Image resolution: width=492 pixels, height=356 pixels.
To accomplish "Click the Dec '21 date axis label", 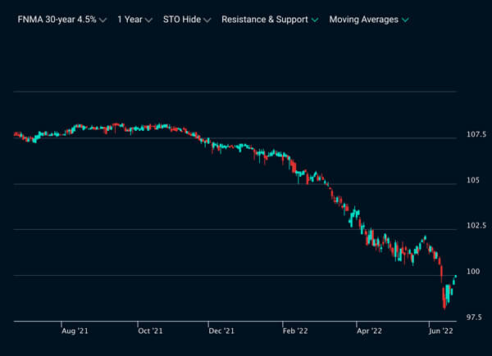I will click(221, 331).
